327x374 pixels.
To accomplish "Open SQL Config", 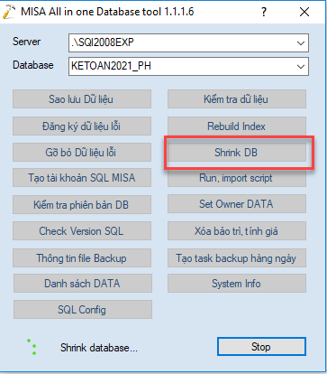I will pyautogui.click(x=83, y=310).
